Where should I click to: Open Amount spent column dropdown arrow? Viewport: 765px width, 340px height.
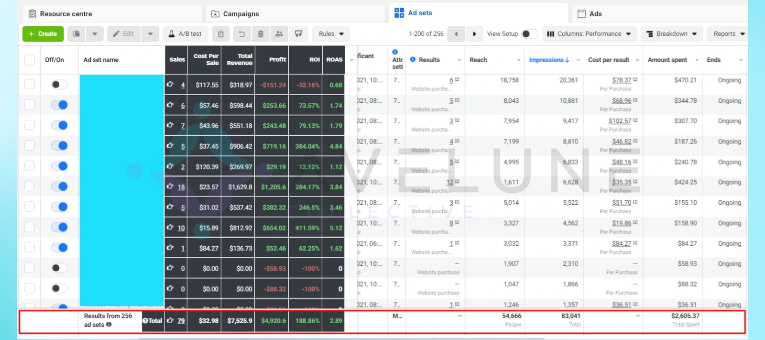click(x=697, y=60)
